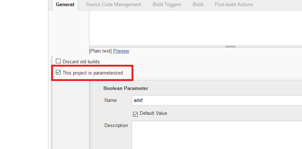The height and width of the screenshot is (149, 302).
Task: Click the Name field label
Action: (x=111, y=100)
